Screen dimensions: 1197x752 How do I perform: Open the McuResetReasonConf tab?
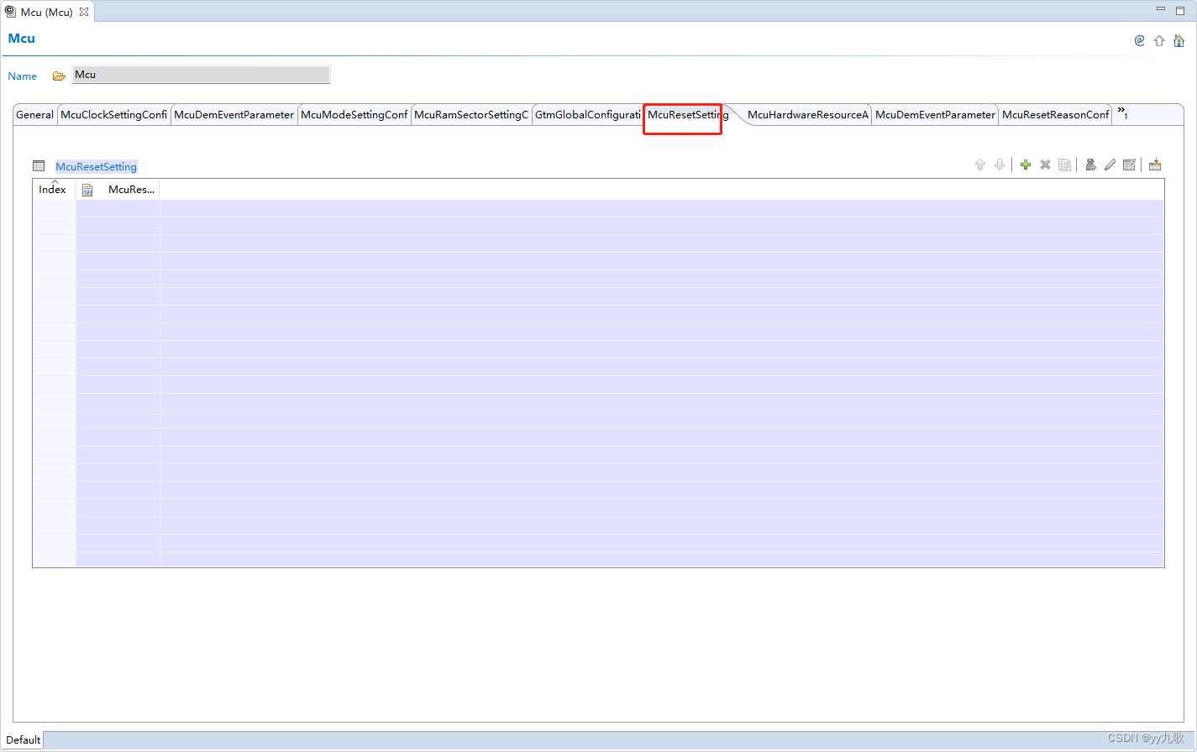tap(1056, 115)
